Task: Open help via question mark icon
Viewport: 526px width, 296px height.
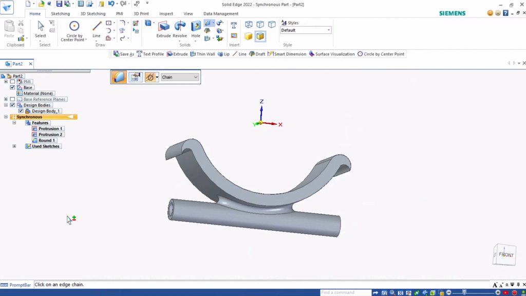Action: pyautogui.click(x=505, y=13)
